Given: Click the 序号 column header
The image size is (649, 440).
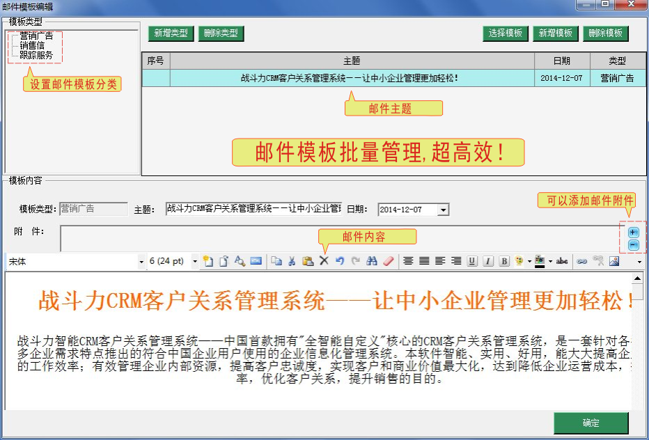Looking at the screenshot, I should 156,61.
